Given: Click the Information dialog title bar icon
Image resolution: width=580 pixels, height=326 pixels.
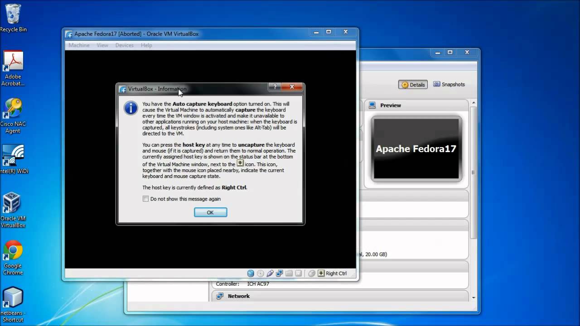Looking at the screenshot, I should [x=122, y=89].
